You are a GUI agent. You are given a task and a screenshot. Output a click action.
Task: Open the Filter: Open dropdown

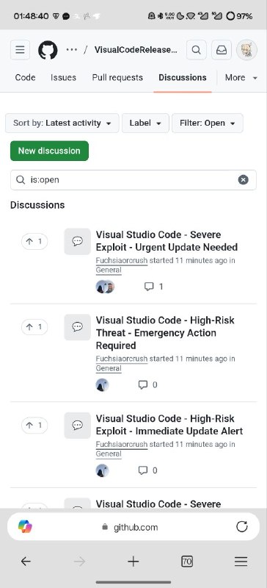point(208,123)
